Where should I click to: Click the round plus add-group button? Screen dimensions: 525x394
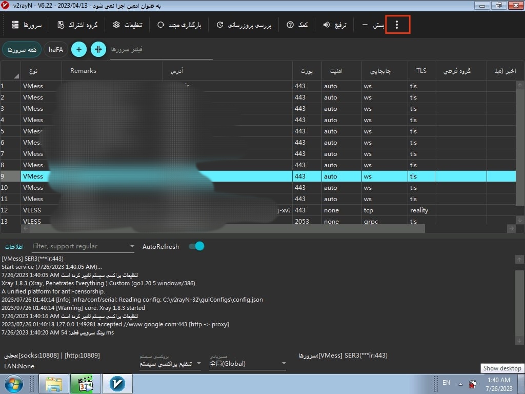pyautogui.click(x=78, y=49)
